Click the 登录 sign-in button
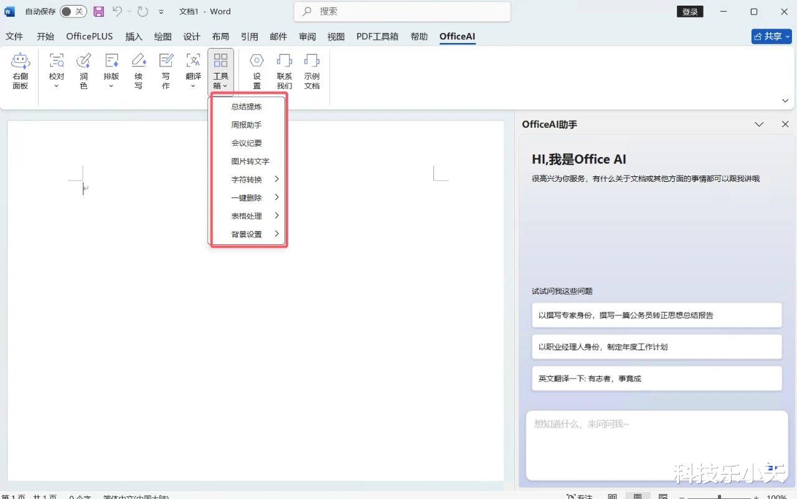The width and height of the screenshot is (797, 499). coord(690,12)
